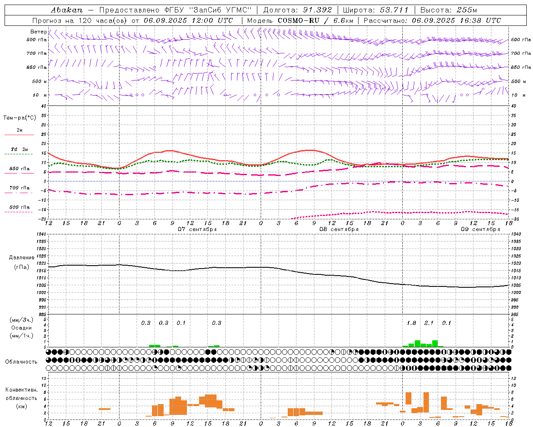Screen dimensions: 533x427
Task: Click '700 гПа' in temperature legend
Action: 20,188
